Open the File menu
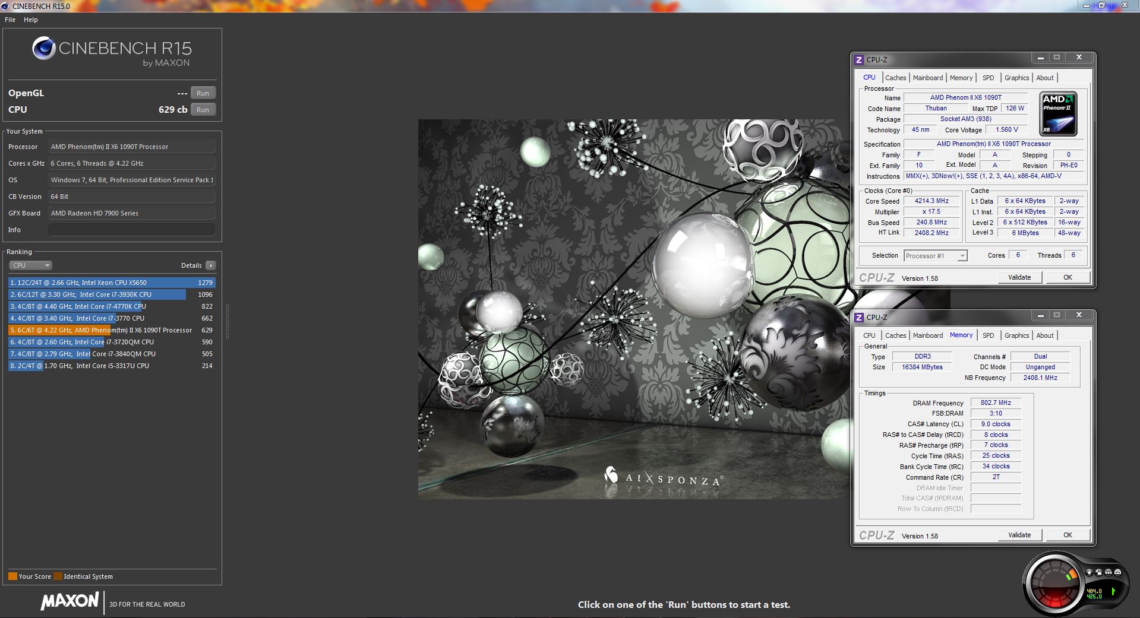Image resolution: width=1140 pixels, height=618 pixels. tap(10, 20)
